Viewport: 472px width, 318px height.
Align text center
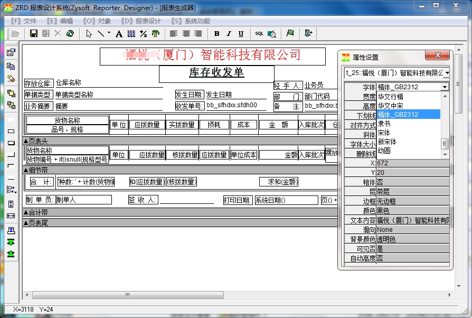coord(186,34)
